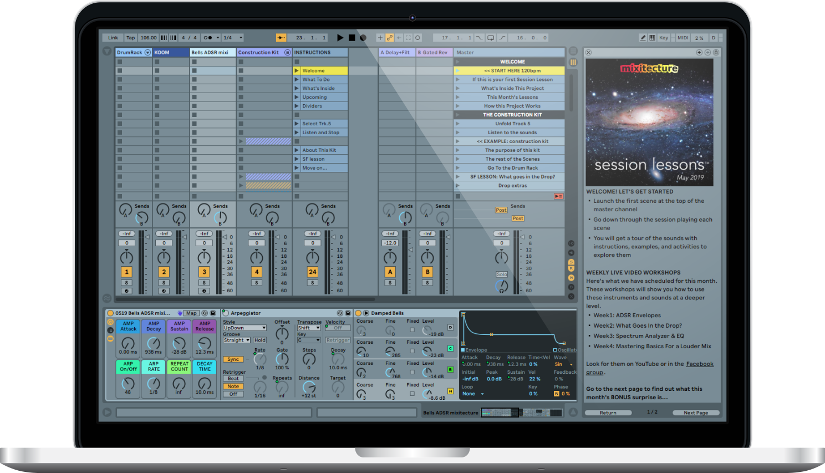Viewport: 825px width, 473px height.
Task: Close the Help View panel
Action: click(x=589, y=53)
